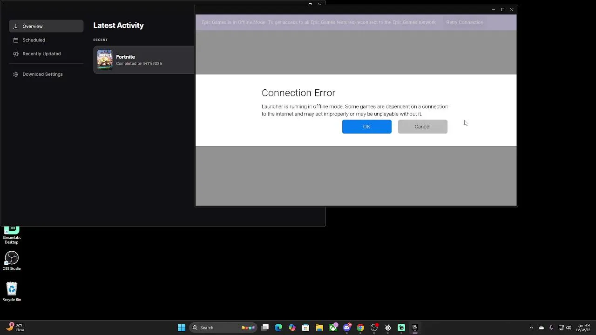Click the offline mode banner message
This screenshot has height=335, width=596.
(x=318, y=22)
